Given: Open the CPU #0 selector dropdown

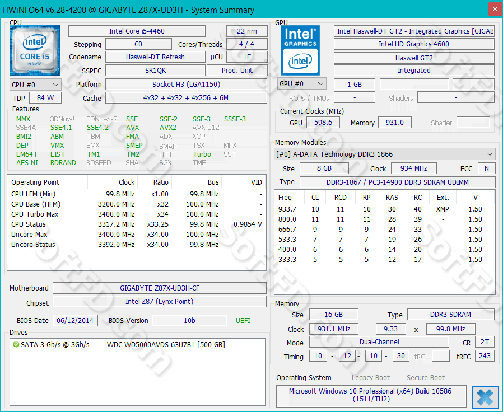Looking at the screenshot, I should point(35,85).
